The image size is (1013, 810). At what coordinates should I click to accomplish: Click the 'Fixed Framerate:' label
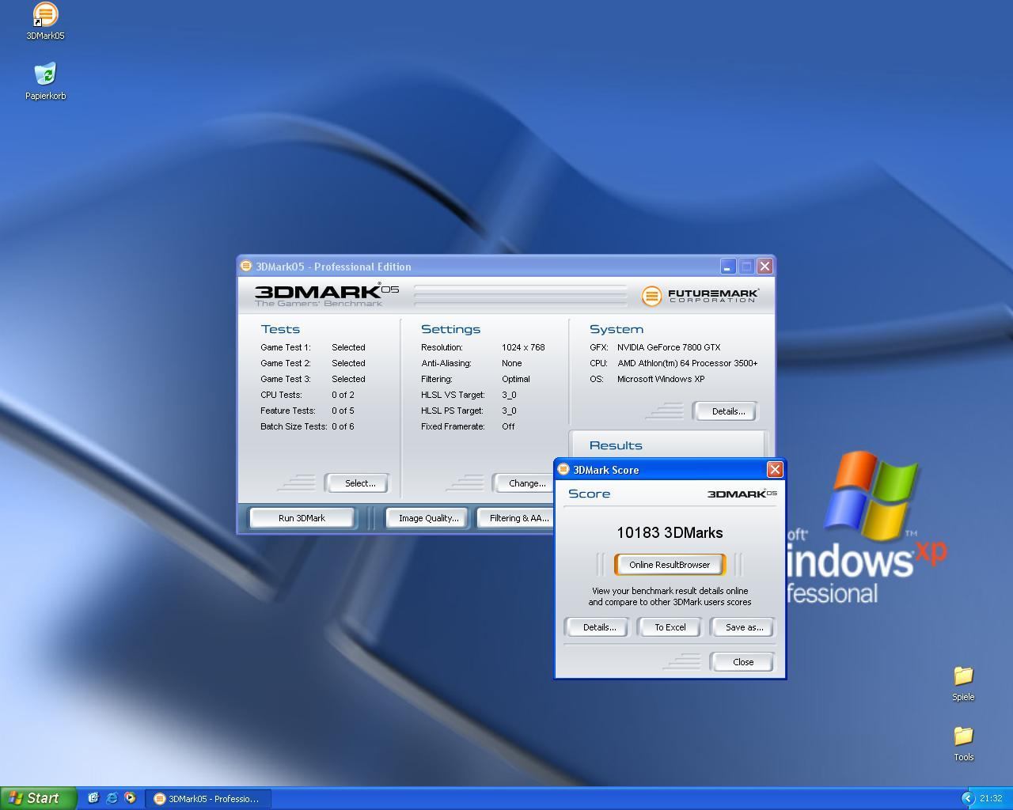[x=453, y=426]
